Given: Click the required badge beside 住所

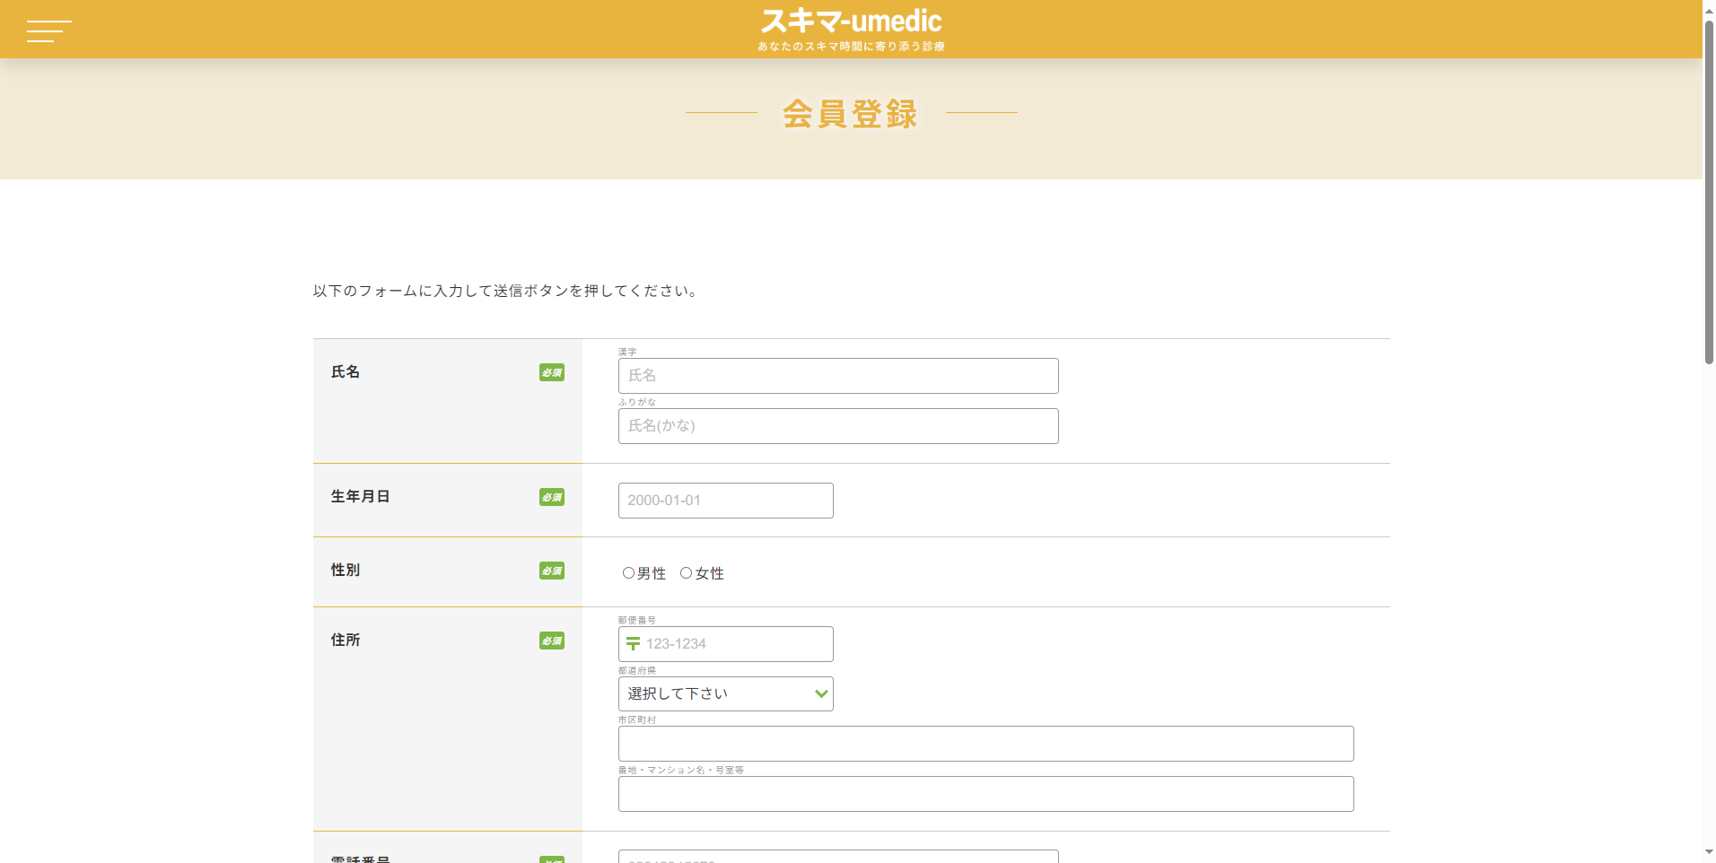Looking at the screenshot, I should (x=551, y=641).
